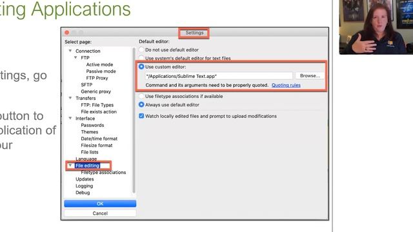
Task: Open the Transfers settings page
Action: pyautogui.click(x=86, y=98)
